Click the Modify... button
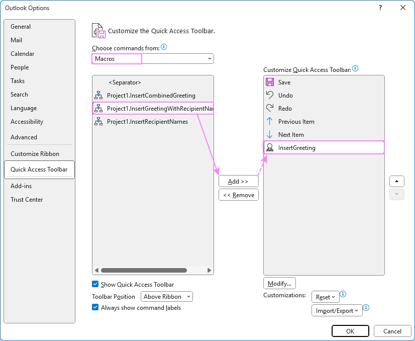The width and height of the screenshot is (415, 341). click(279, 283)
